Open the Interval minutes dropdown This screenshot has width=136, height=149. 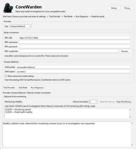click(x=93, y=102)
